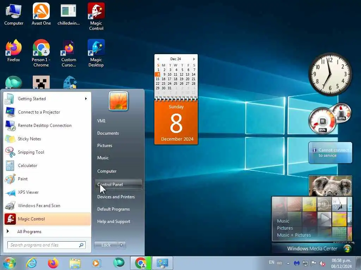Open the Magic Desktop shortcut
This screenshot has height=270, width=361.
point(96,53)
